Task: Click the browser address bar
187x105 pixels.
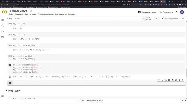Action: coord(72,5)
